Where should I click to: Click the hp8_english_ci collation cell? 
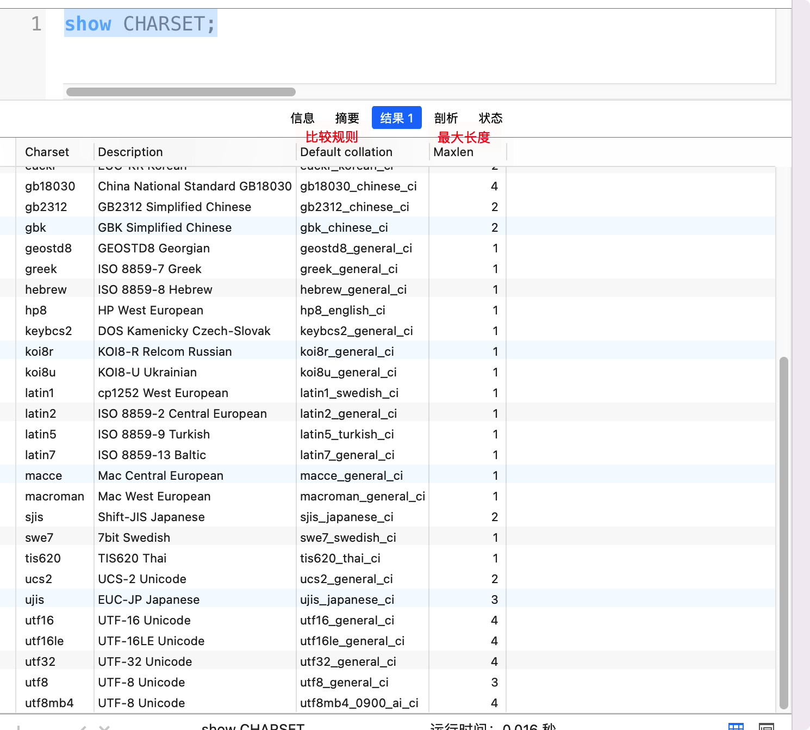pyautogui.click(x=343, y=310)
